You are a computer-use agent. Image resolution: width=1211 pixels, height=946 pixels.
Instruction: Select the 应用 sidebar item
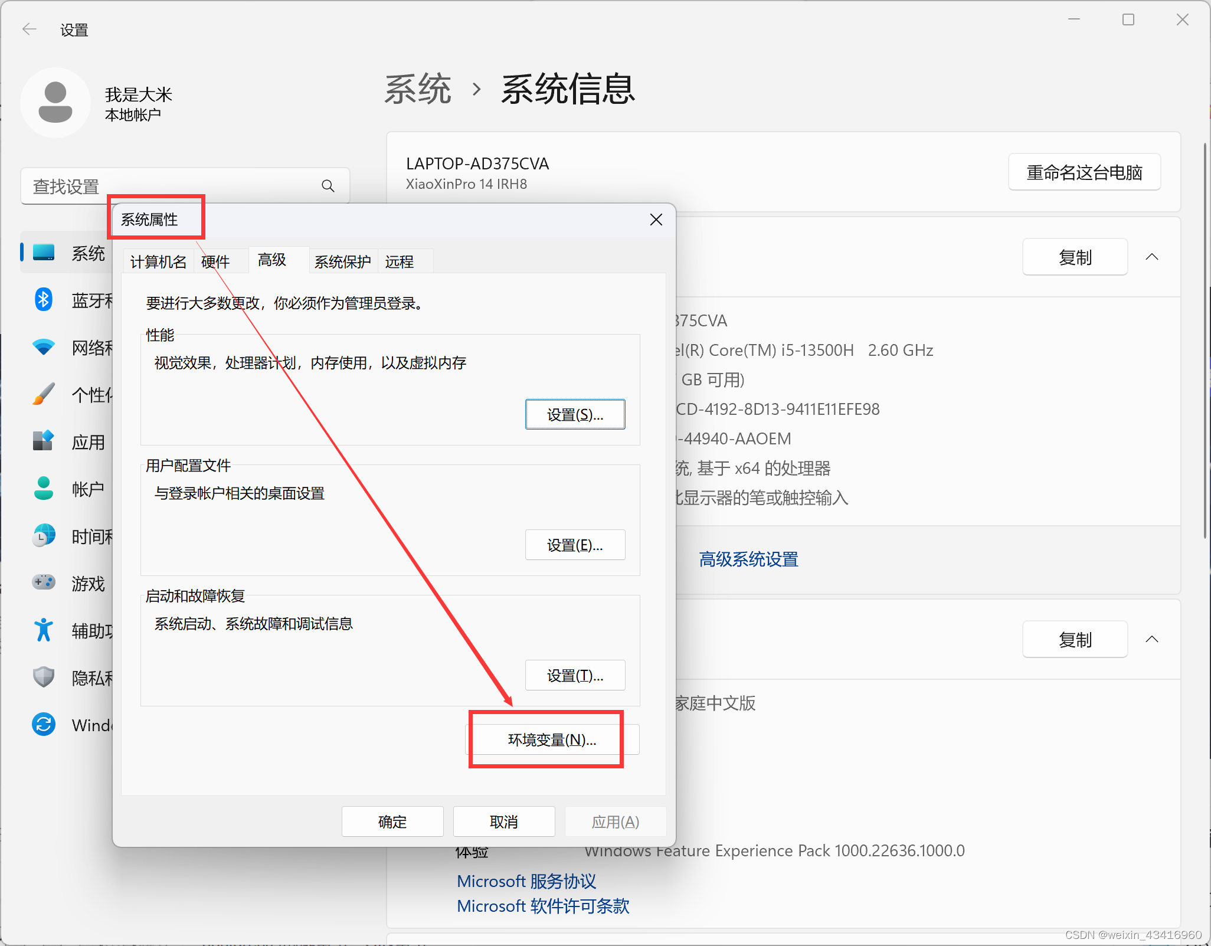(x=66, y=441)
